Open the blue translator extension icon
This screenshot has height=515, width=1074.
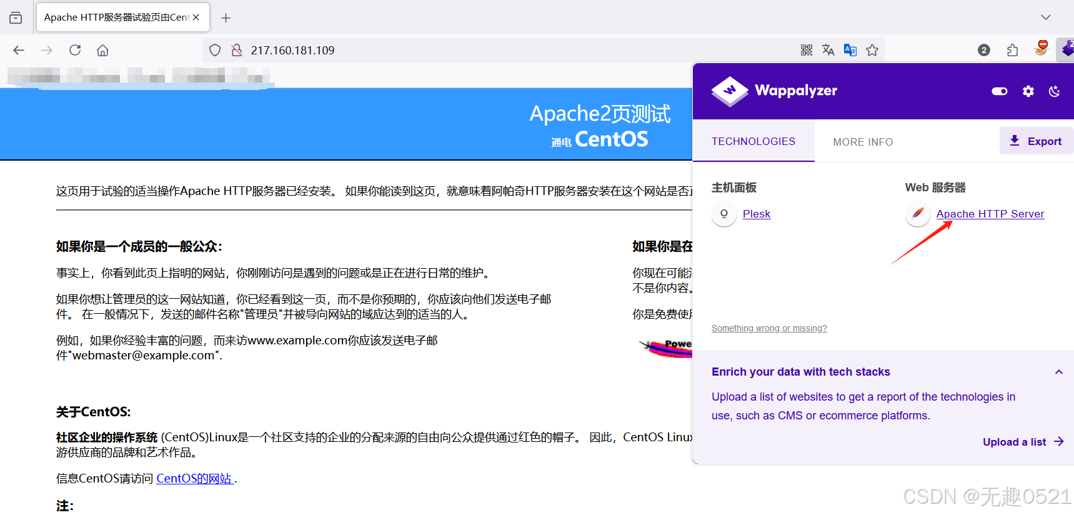(x=850, y=50)
